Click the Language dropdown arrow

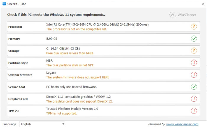(x=63, y=124)
